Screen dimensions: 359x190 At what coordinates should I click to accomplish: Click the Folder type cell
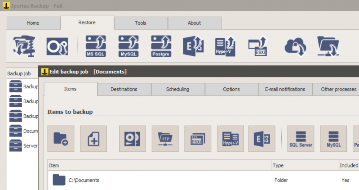click(x=281, y=180)
